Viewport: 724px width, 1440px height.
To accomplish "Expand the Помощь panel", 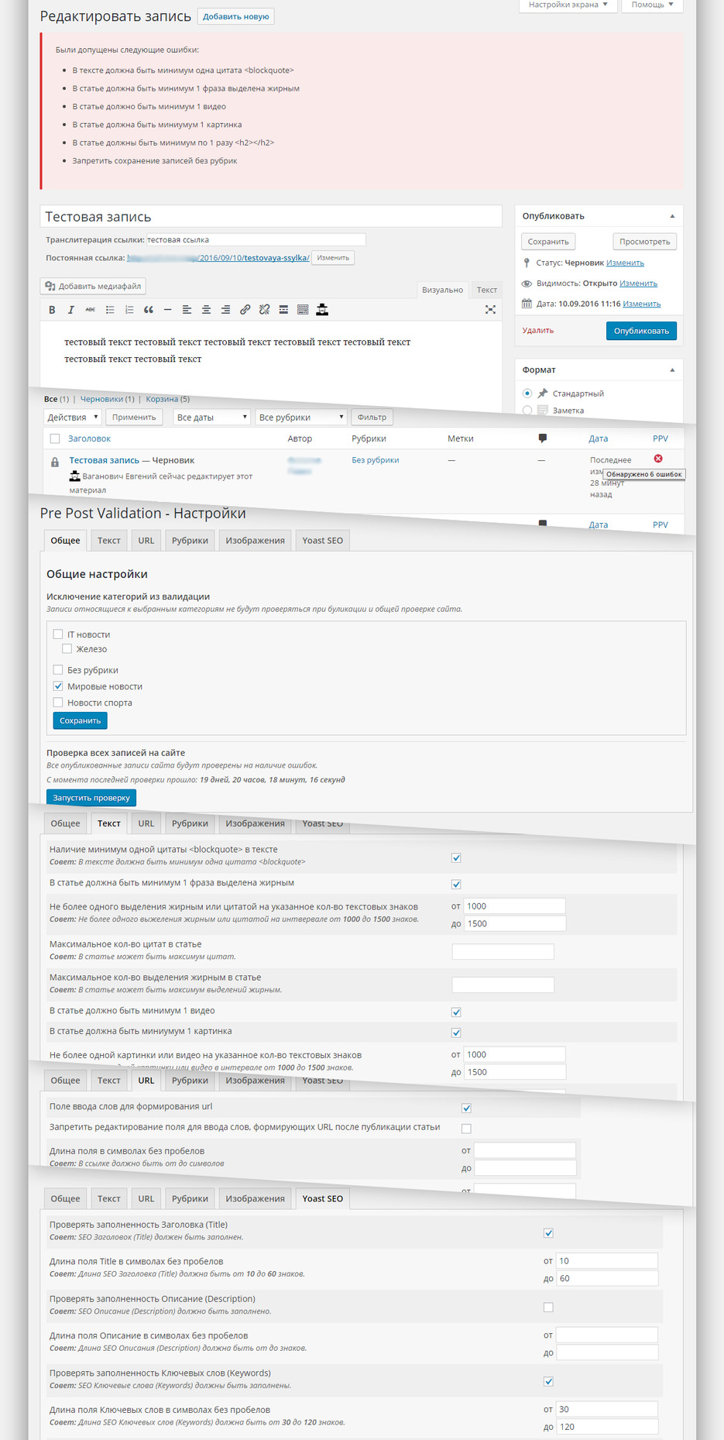I will (x=651, y=5).
